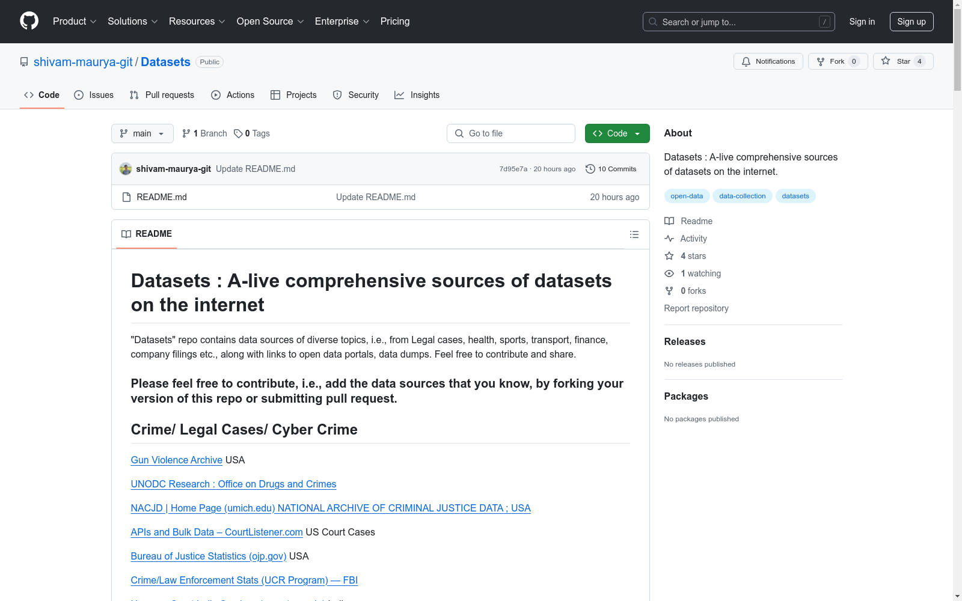The image size is (962, 601).
Task: Click the Search or jump to field
Action: coord(739,22)
